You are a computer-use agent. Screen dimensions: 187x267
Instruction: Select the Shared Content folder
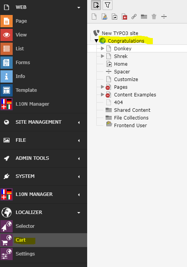132,110
